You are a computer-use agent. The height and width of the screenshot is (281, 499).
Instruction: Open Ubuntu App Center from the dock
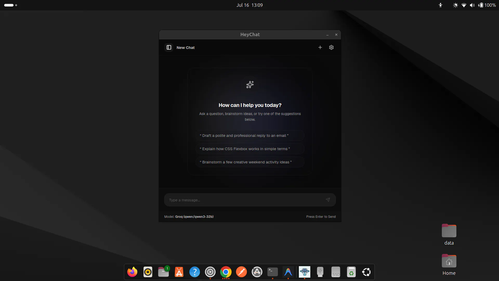pos(179,272)
